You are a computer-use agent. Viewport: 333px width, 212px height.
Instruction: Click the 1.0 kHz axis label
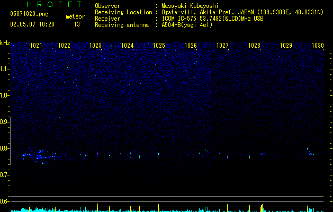pos(5,95)
